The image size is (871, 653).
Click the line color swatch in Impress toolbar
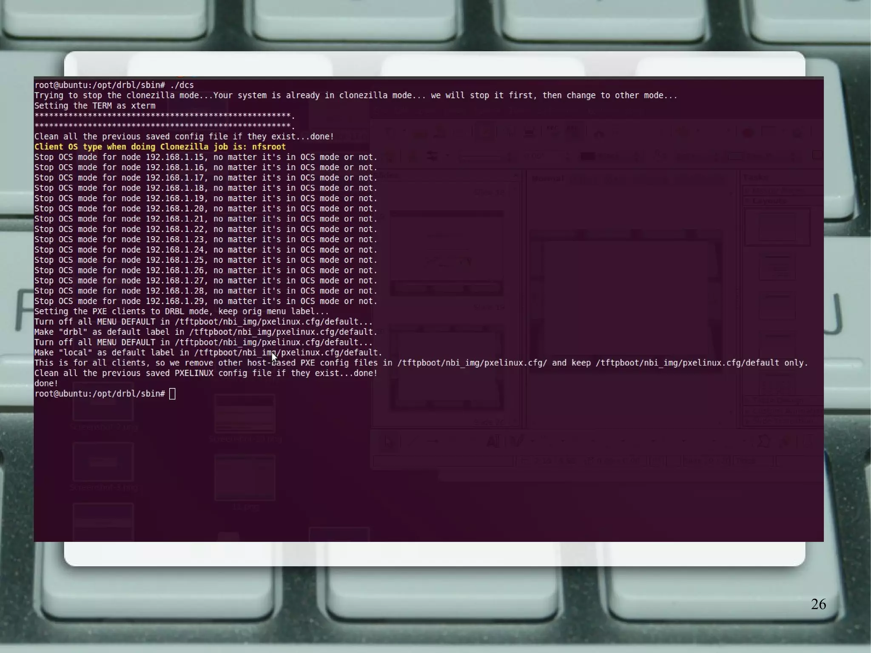(588, 156)
